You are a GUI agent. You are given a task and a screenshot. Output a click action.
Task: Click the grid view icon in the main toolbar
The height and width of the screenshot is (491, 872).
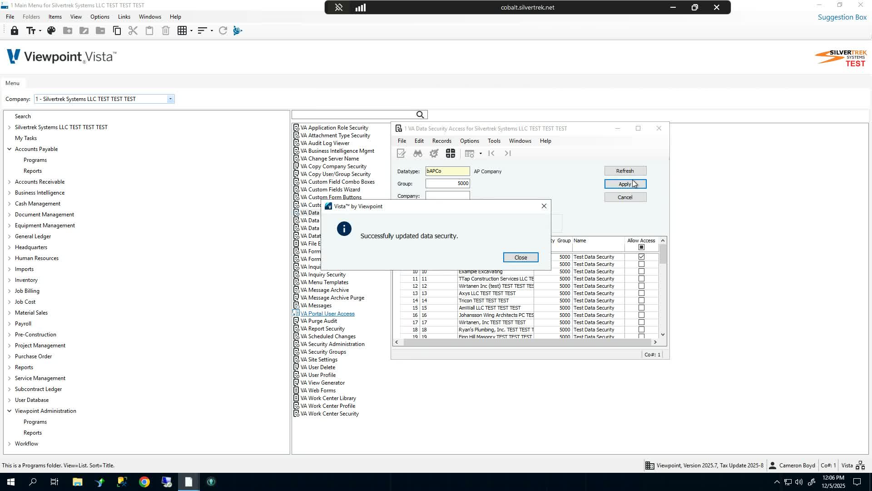click(182, 31)
